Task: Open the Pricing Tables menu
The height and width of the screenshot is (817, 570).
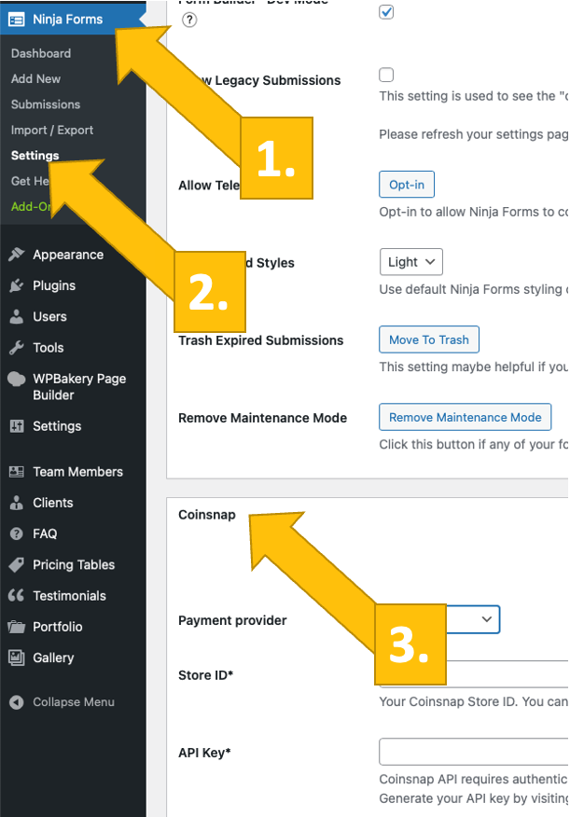Action: (74, 565)
